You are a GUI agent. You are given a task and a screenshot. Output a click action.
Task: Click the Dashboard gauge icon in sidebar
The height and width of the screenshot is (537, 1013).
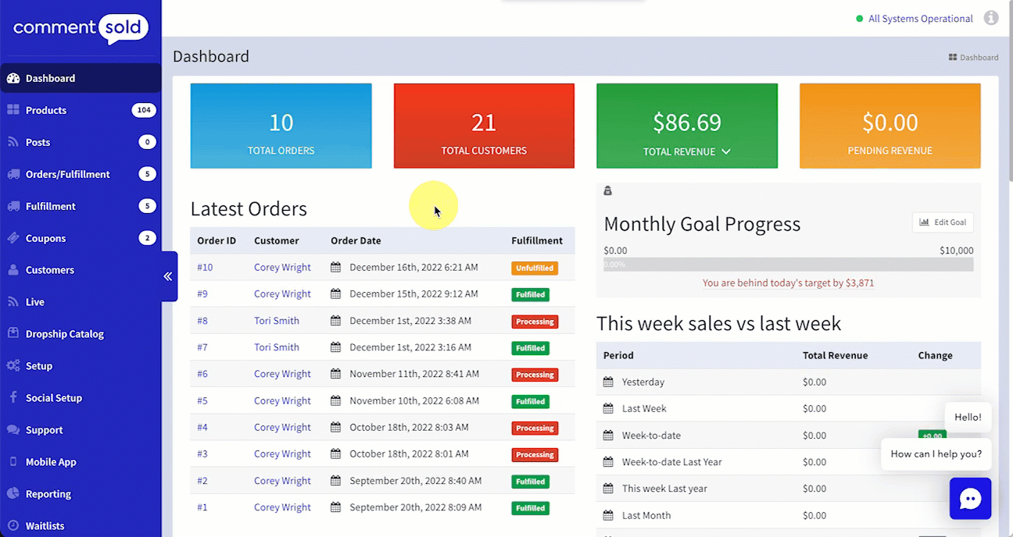click(13, 78)
